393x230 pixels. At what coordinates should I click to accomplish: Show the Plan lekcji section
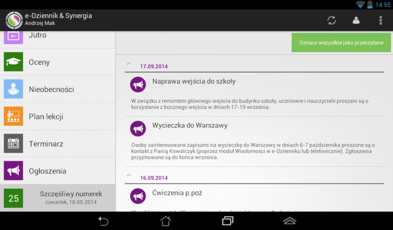pos(58,117)
